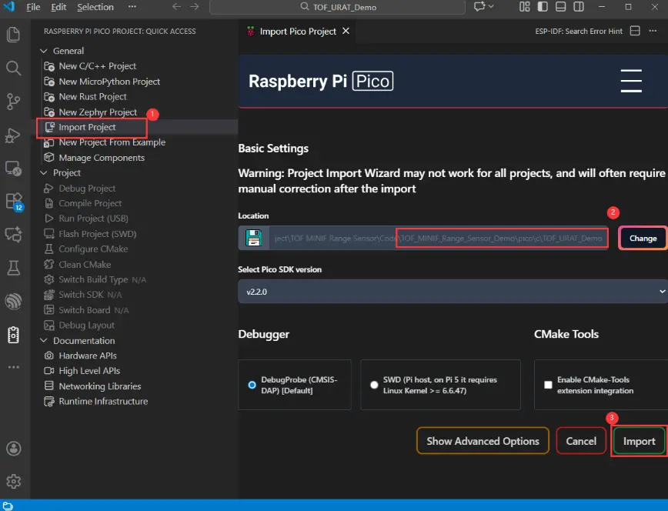The height and width of the screenshot is (511, 668).
Task: Open the Selection menu
Action: point(95,7)
